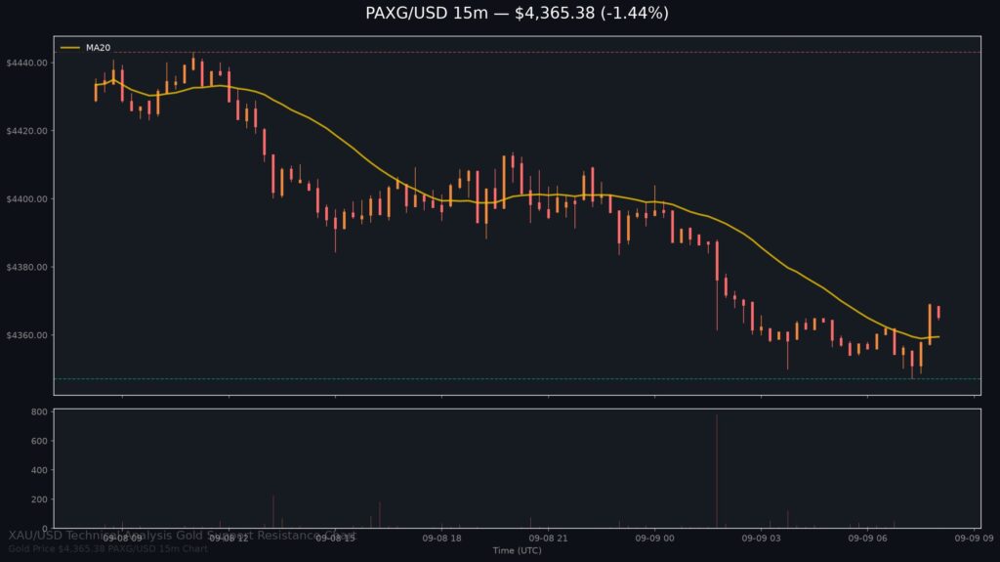Click the 09-09 09 time axis label
The width and height of the screenshot is (1000, 562).
click(x=974, y=539)
